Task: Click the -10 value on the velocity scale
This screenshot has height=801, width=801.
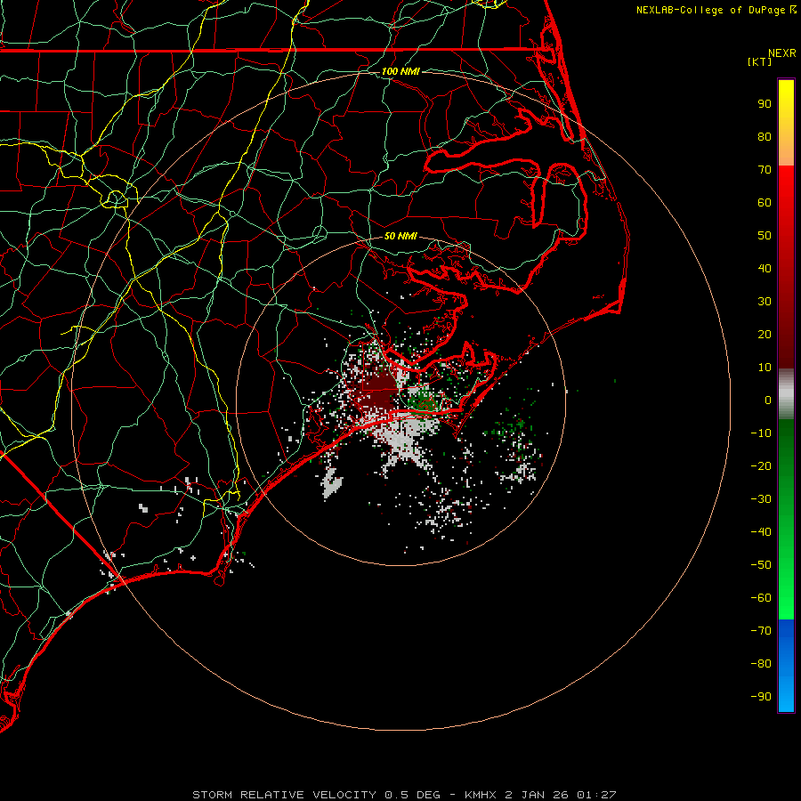Action: (761, 433)
